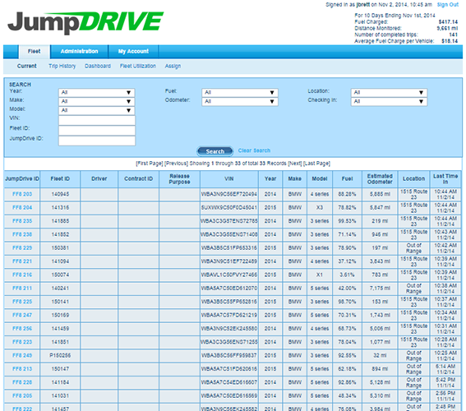Open the My Account tab
Screen dimensions: 466x411
133,52
